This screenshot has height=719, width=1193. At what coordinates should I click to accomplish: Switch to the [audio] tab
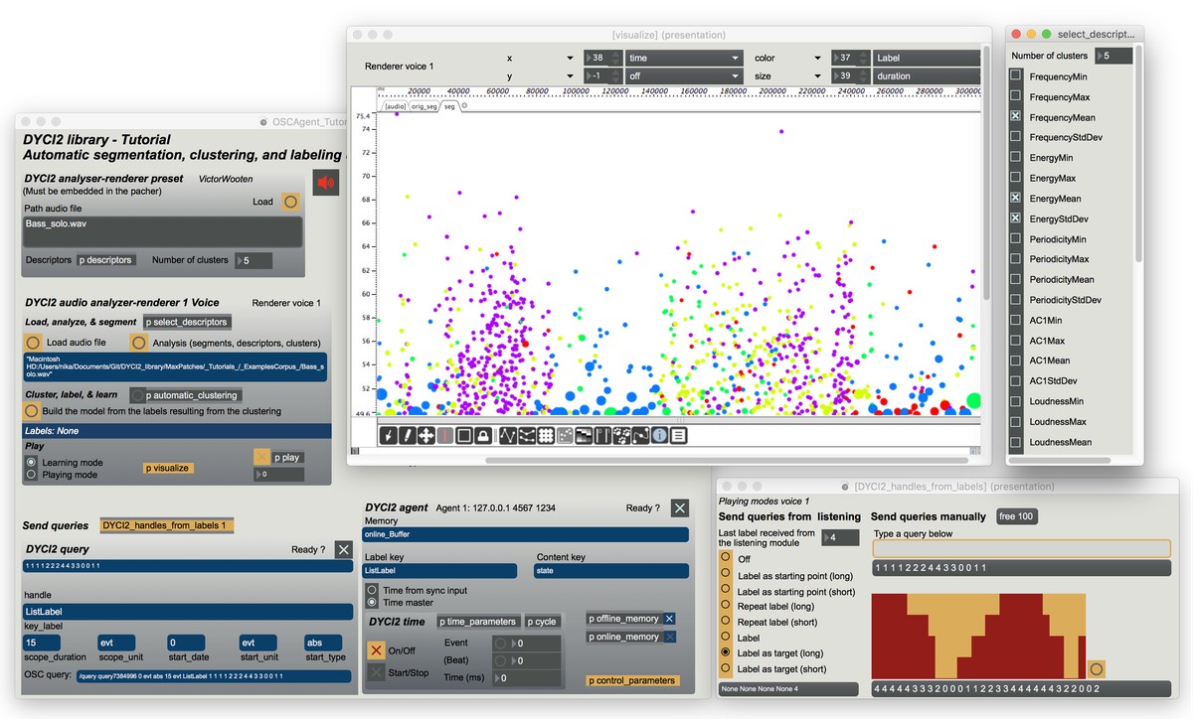pos(395,106)
